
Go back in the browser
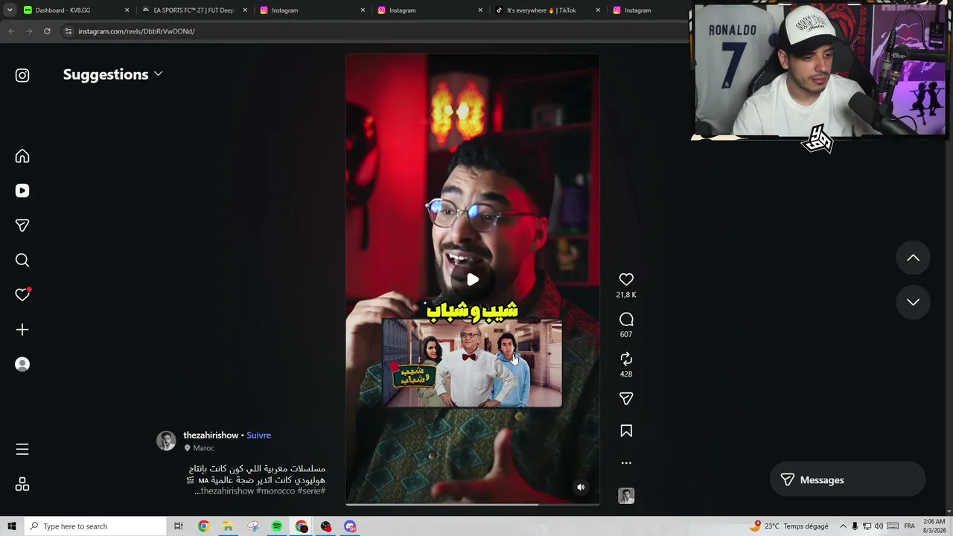tap(11, 31)
